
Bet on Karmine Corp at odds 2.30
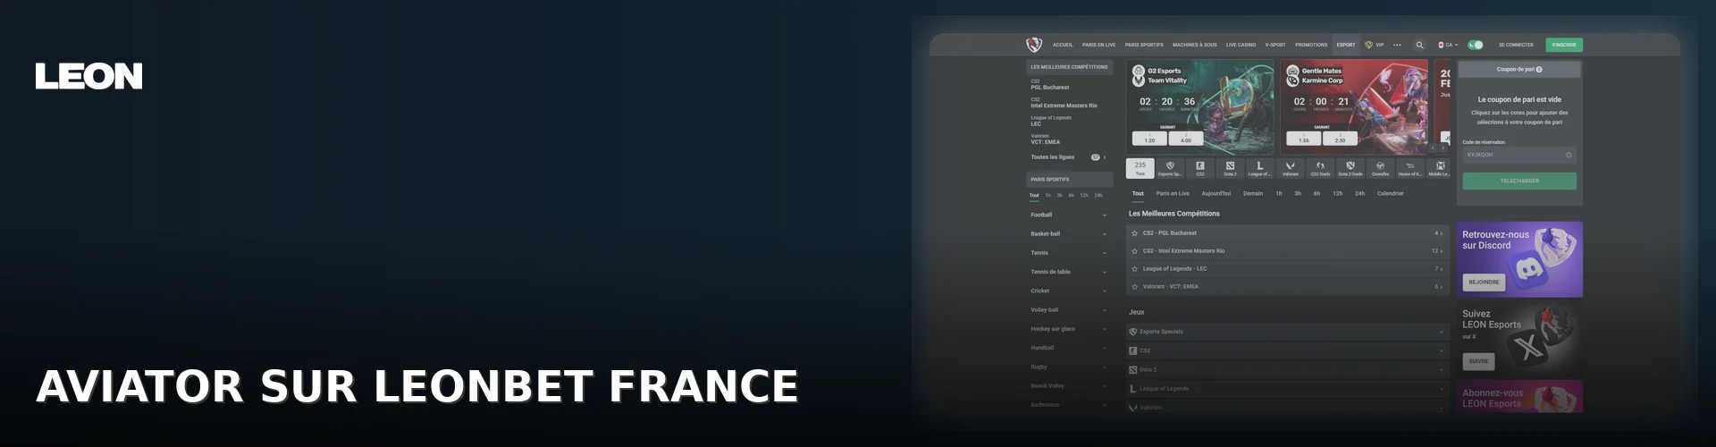(1340, 139)
